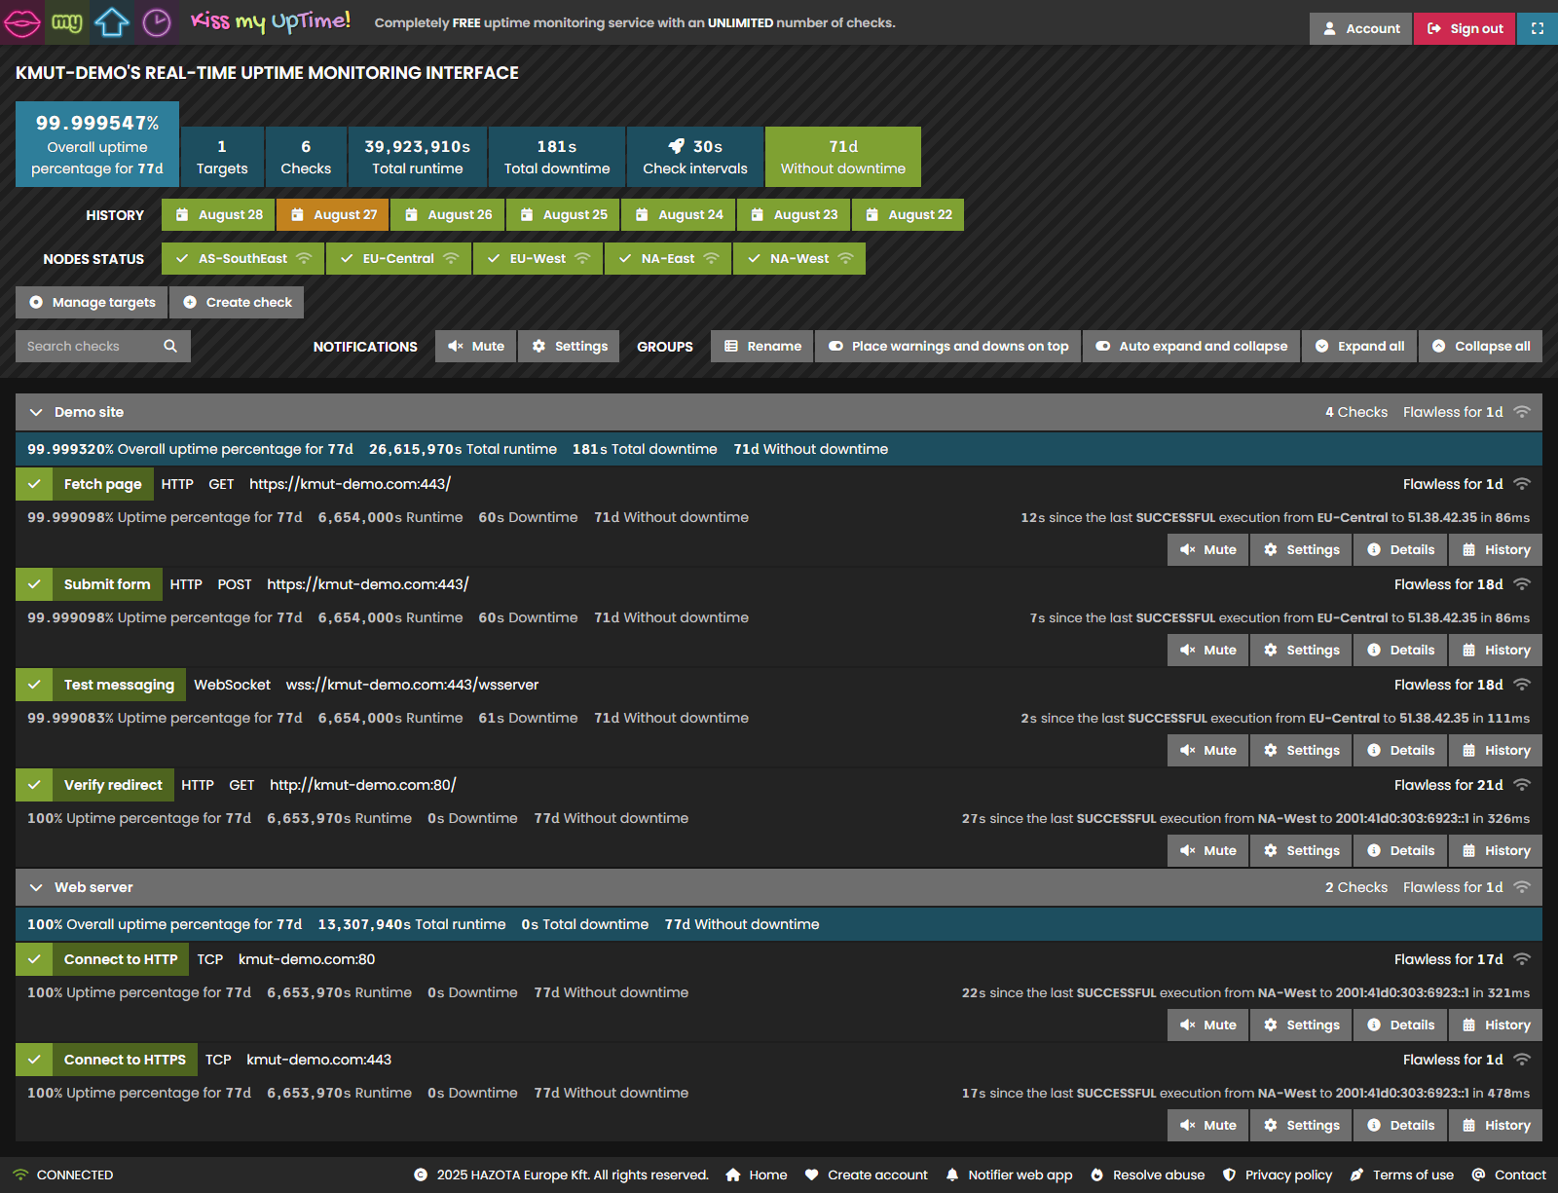Click Details for the Test messaging check
1558x1193 pixels.
1399,750
